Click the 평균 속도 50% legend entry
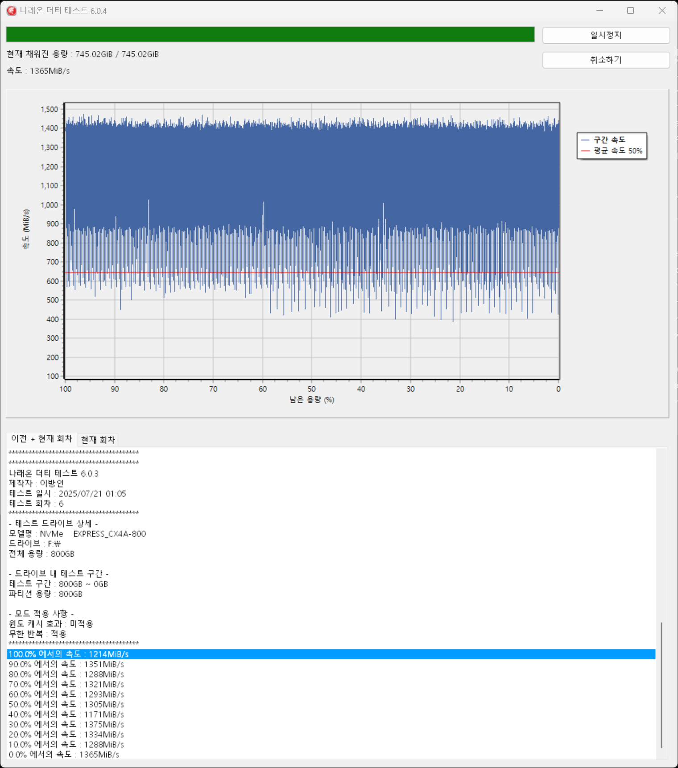 coord(612,151)
